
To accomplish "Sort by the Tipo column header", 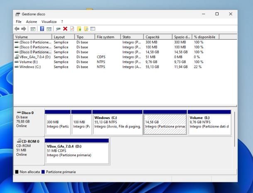I will [85, 37].
